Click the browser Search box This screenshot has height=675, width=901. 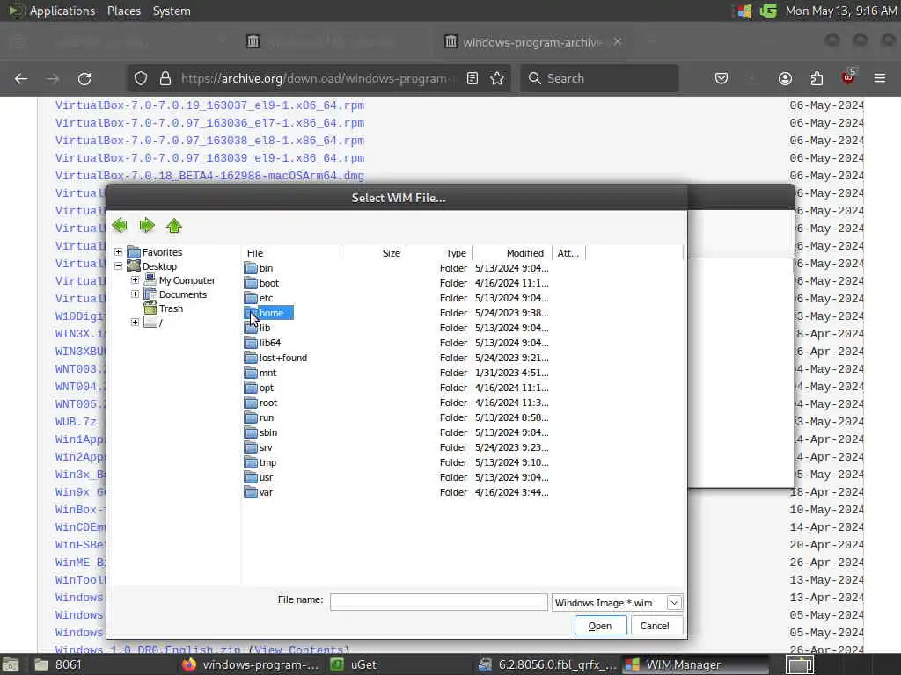(x=599, y=78)
